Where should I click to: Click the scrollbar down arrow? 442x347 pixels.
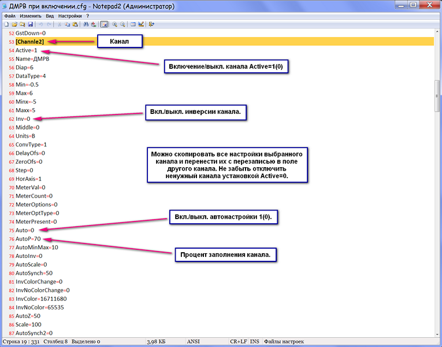[x=437, y=334]
